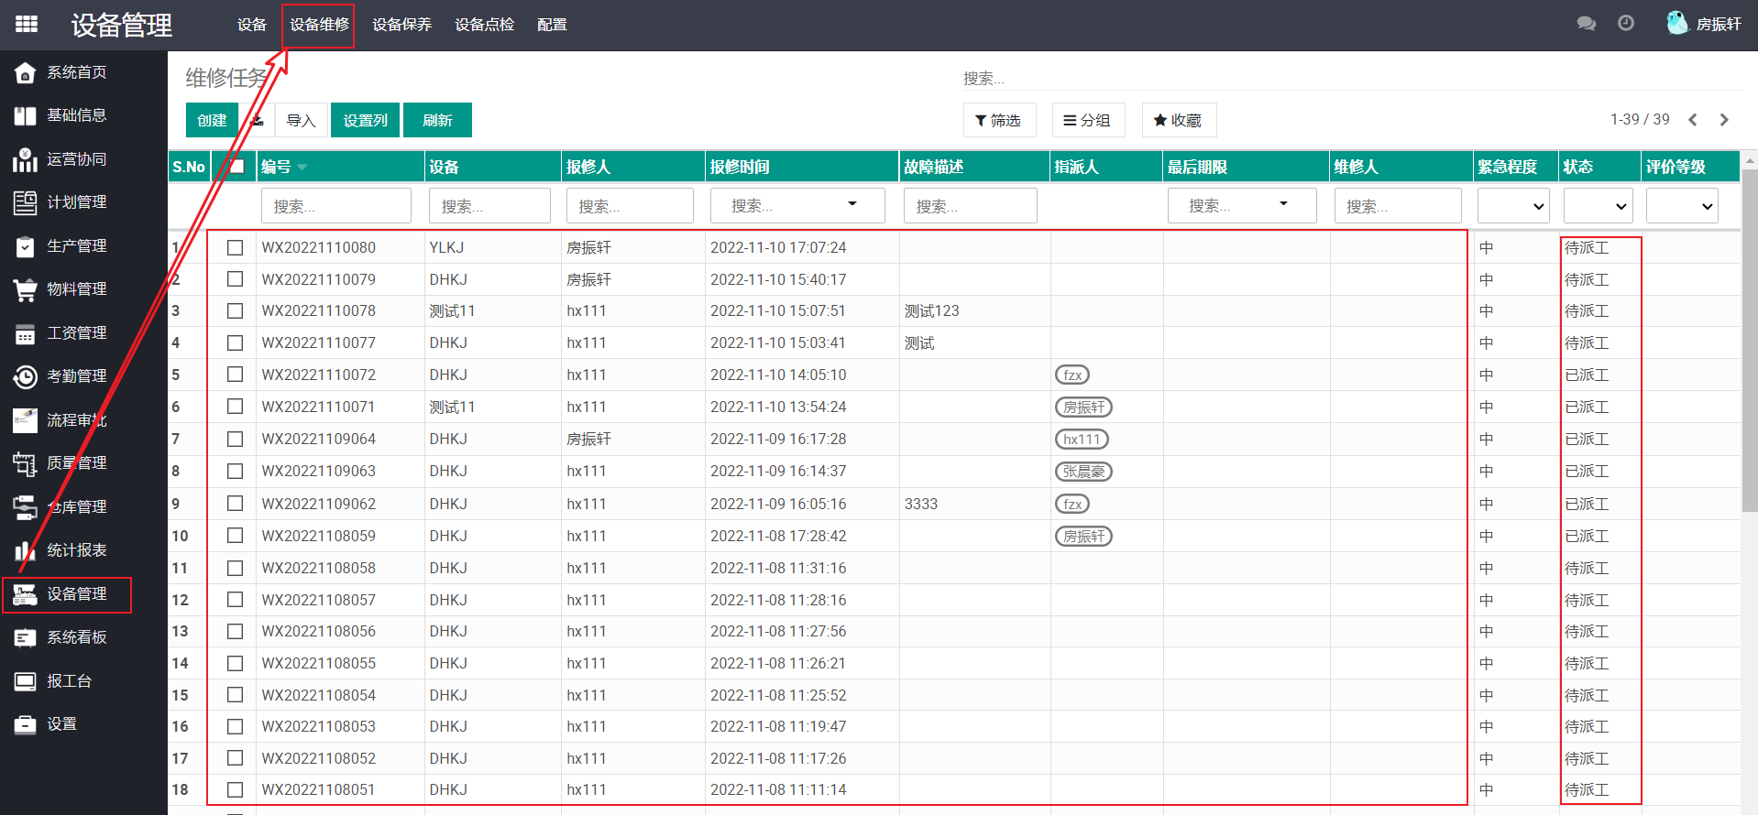Open the chat messages icon
This screenshot has height=815, width=1758.
1586,24
